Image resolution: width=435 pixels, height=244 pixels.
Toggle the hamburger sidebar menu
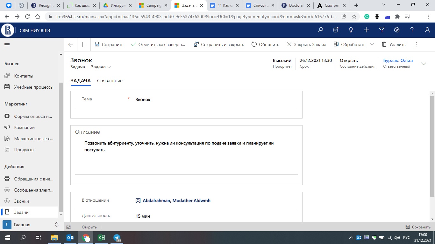pos(7,45)
